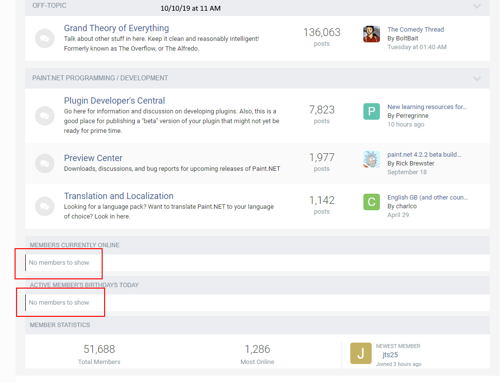Viewport: 503px width, 383px height.
Task: Click the OFF-TOPIC category heading
Action: (x=49, y=6)
